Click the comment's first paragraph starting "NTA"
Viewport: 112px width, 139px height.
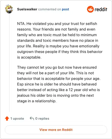(60, 40)
